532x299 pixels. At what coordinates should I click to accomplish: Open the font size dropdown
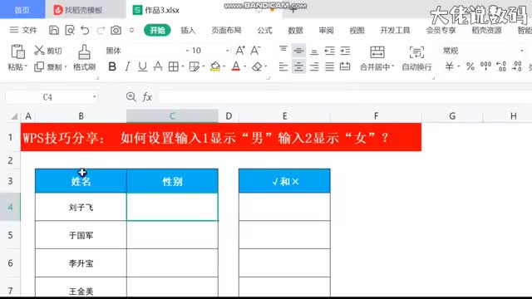coord(227,51)
